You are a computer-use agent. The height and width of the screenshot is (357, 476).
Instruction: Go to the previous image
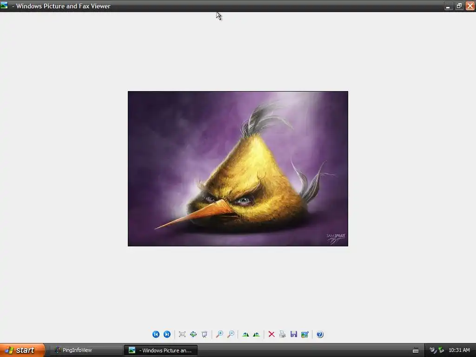point(156,334)
